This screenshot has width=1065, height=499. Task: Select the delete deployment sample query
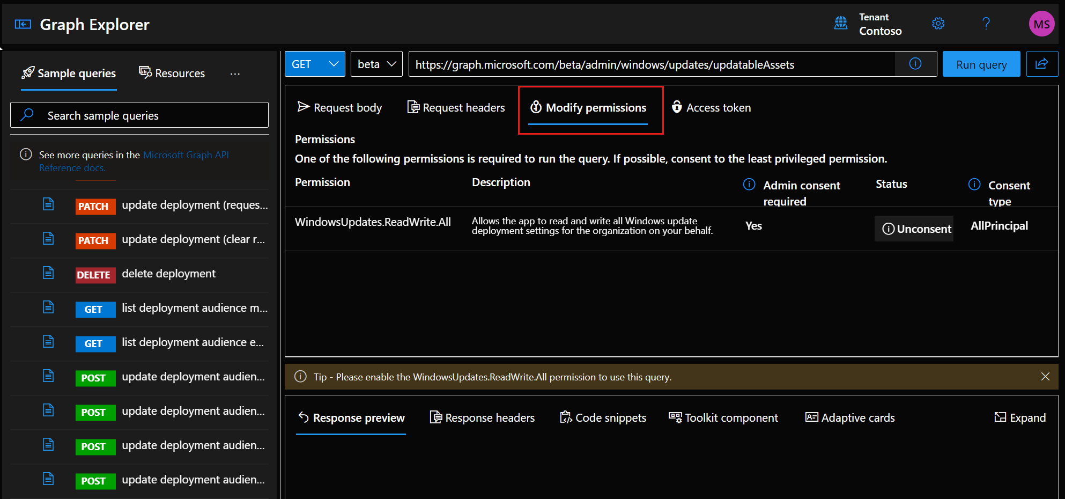tap(168, 274)
